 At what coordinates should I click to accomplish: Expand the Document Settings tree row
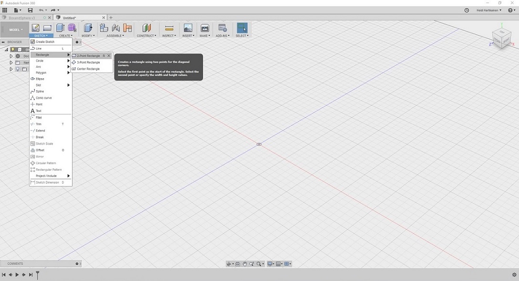pyautogui.click(x=11, y=56)
